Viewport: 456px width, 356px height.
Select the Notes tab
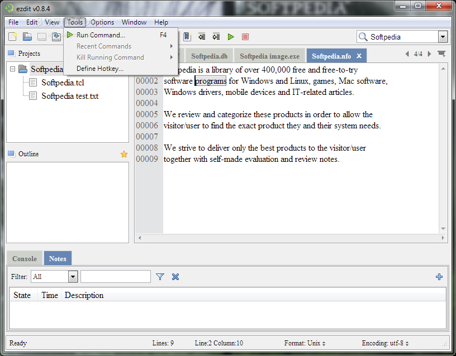[x=58, y=258]
